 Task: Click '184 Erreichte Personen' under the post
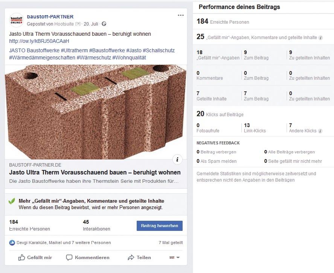click(30, 226)
